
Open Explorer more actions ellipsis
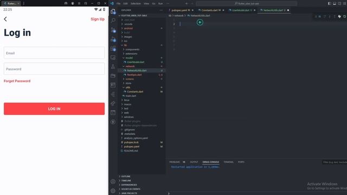(161, 10)
